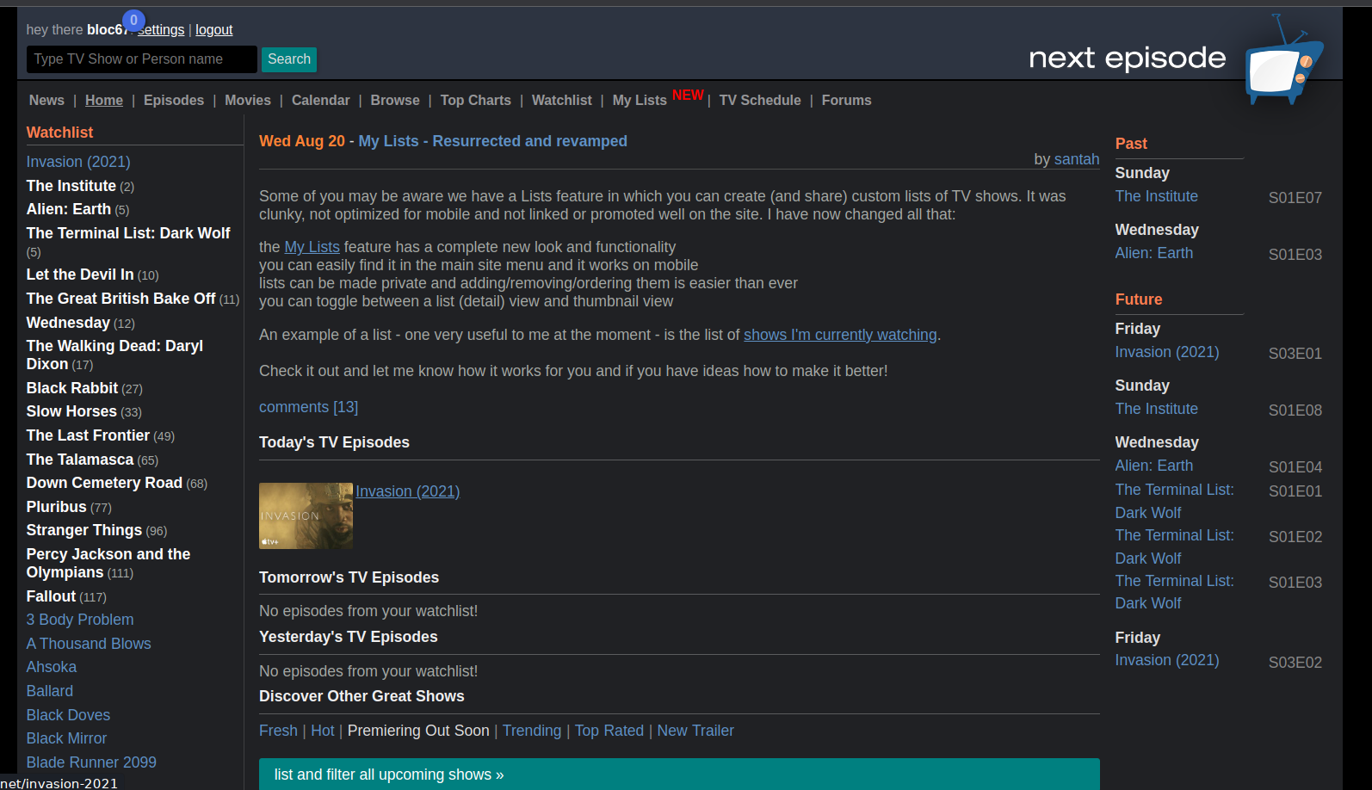Open the News menu item
This screenshot has height=790, width=1372.
(46, 101)
